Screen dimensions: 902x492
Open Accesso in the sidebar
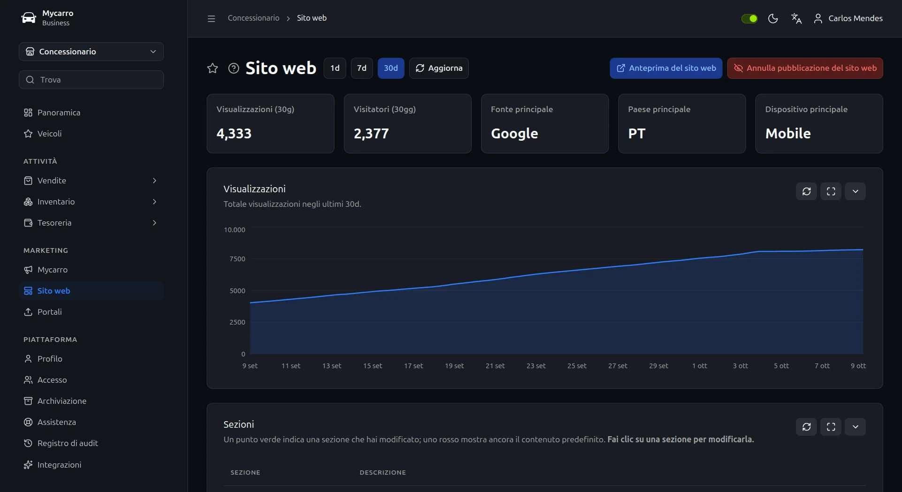(x=91, y=380)
